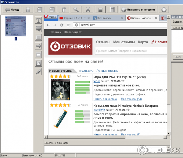
Task: Click the star rating of Heavy Rain review
Action: click(60, 76)
